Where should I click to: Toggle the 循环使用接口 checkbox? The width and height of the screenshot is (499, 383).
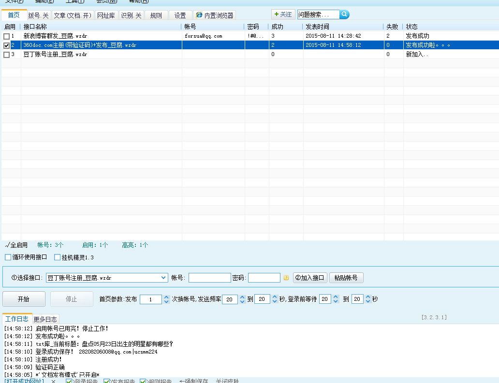point(8,257)
